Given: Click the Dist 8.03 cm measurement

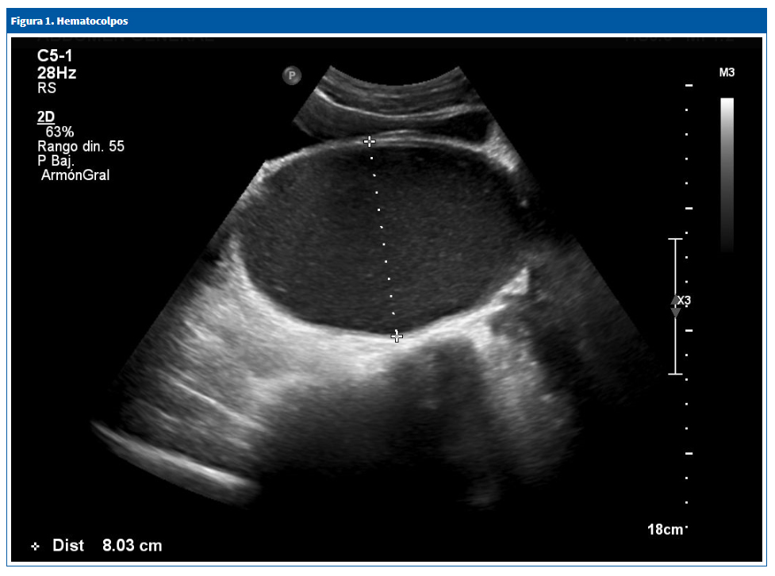Looking at the screenshot, I should 107,546.
